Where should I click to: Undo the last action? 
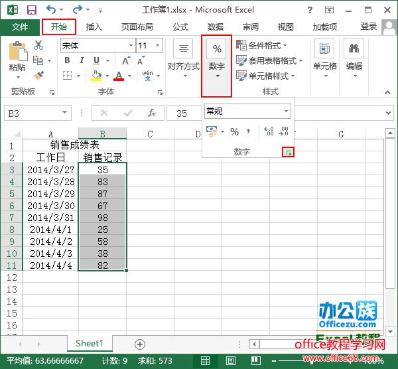(51, 10)
